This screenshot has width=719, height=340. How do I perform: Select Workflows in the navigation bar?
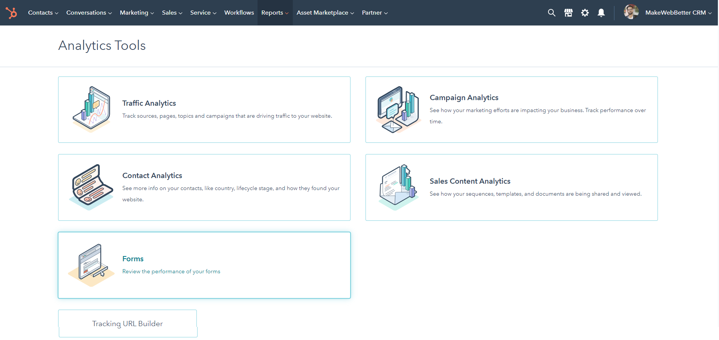(239, 12)
